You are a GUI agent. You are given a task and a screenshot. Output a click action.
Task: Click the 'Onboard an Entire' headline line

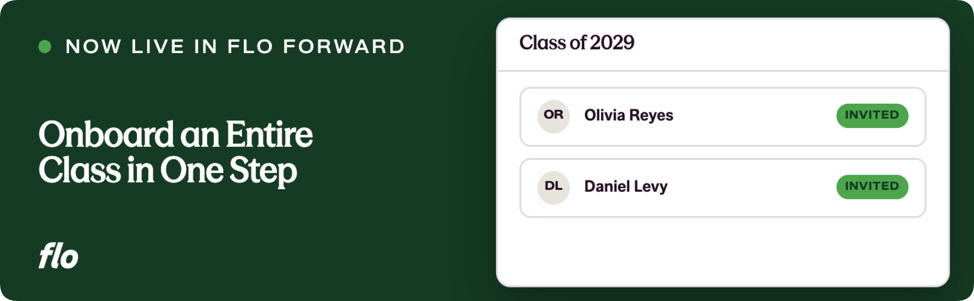coord(175,135)
